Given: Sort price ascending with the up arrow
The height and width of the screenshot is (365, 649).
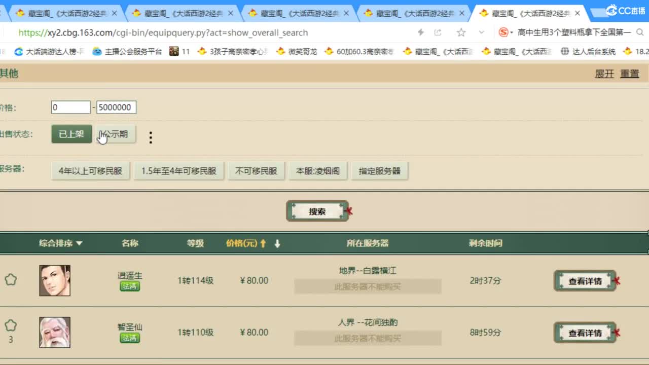Looking at the screenshot, I should click(x=263, y=243).
